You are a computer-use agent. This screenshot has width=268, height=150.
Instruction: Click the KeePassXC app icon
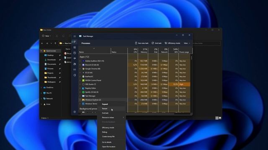tap(83, 77)
